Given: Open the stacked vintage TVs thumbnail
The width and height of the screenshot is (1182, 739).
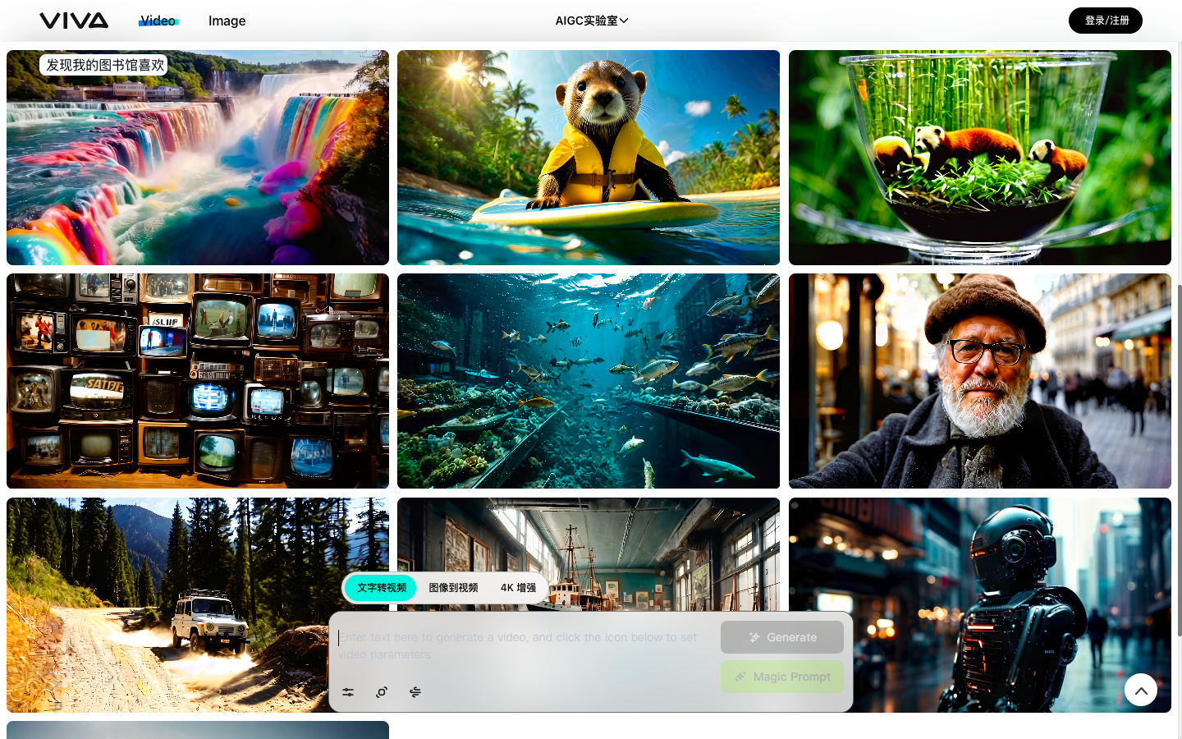Looking at the screenshot, I should [198, 381].
